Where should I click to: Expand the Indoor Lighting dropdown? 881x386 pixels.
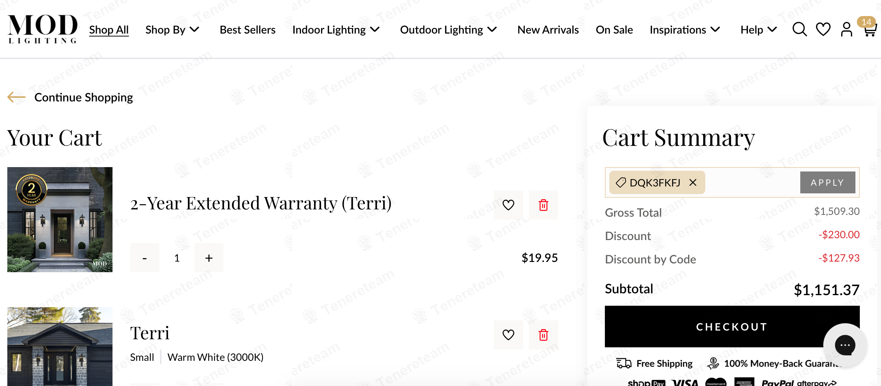point(336,30)
